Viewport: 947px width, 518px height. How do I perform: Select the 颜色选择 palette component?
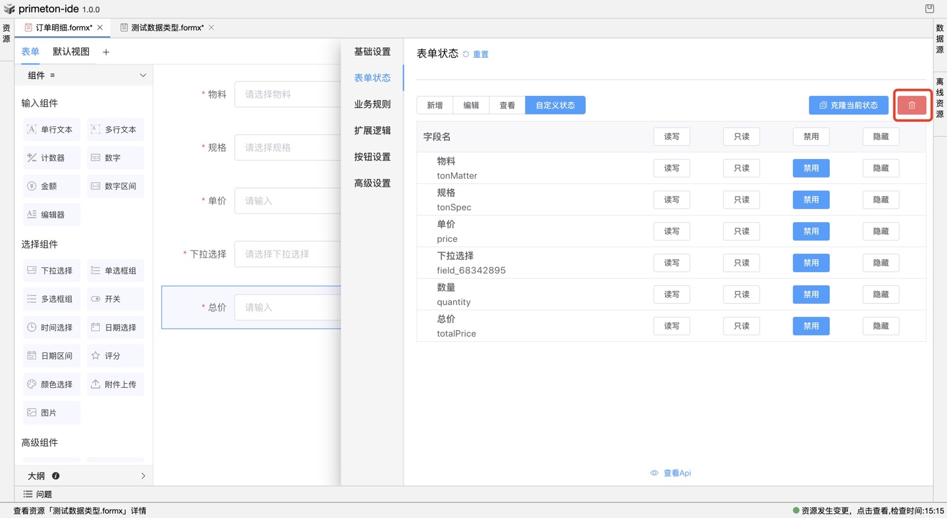[50, 384]
